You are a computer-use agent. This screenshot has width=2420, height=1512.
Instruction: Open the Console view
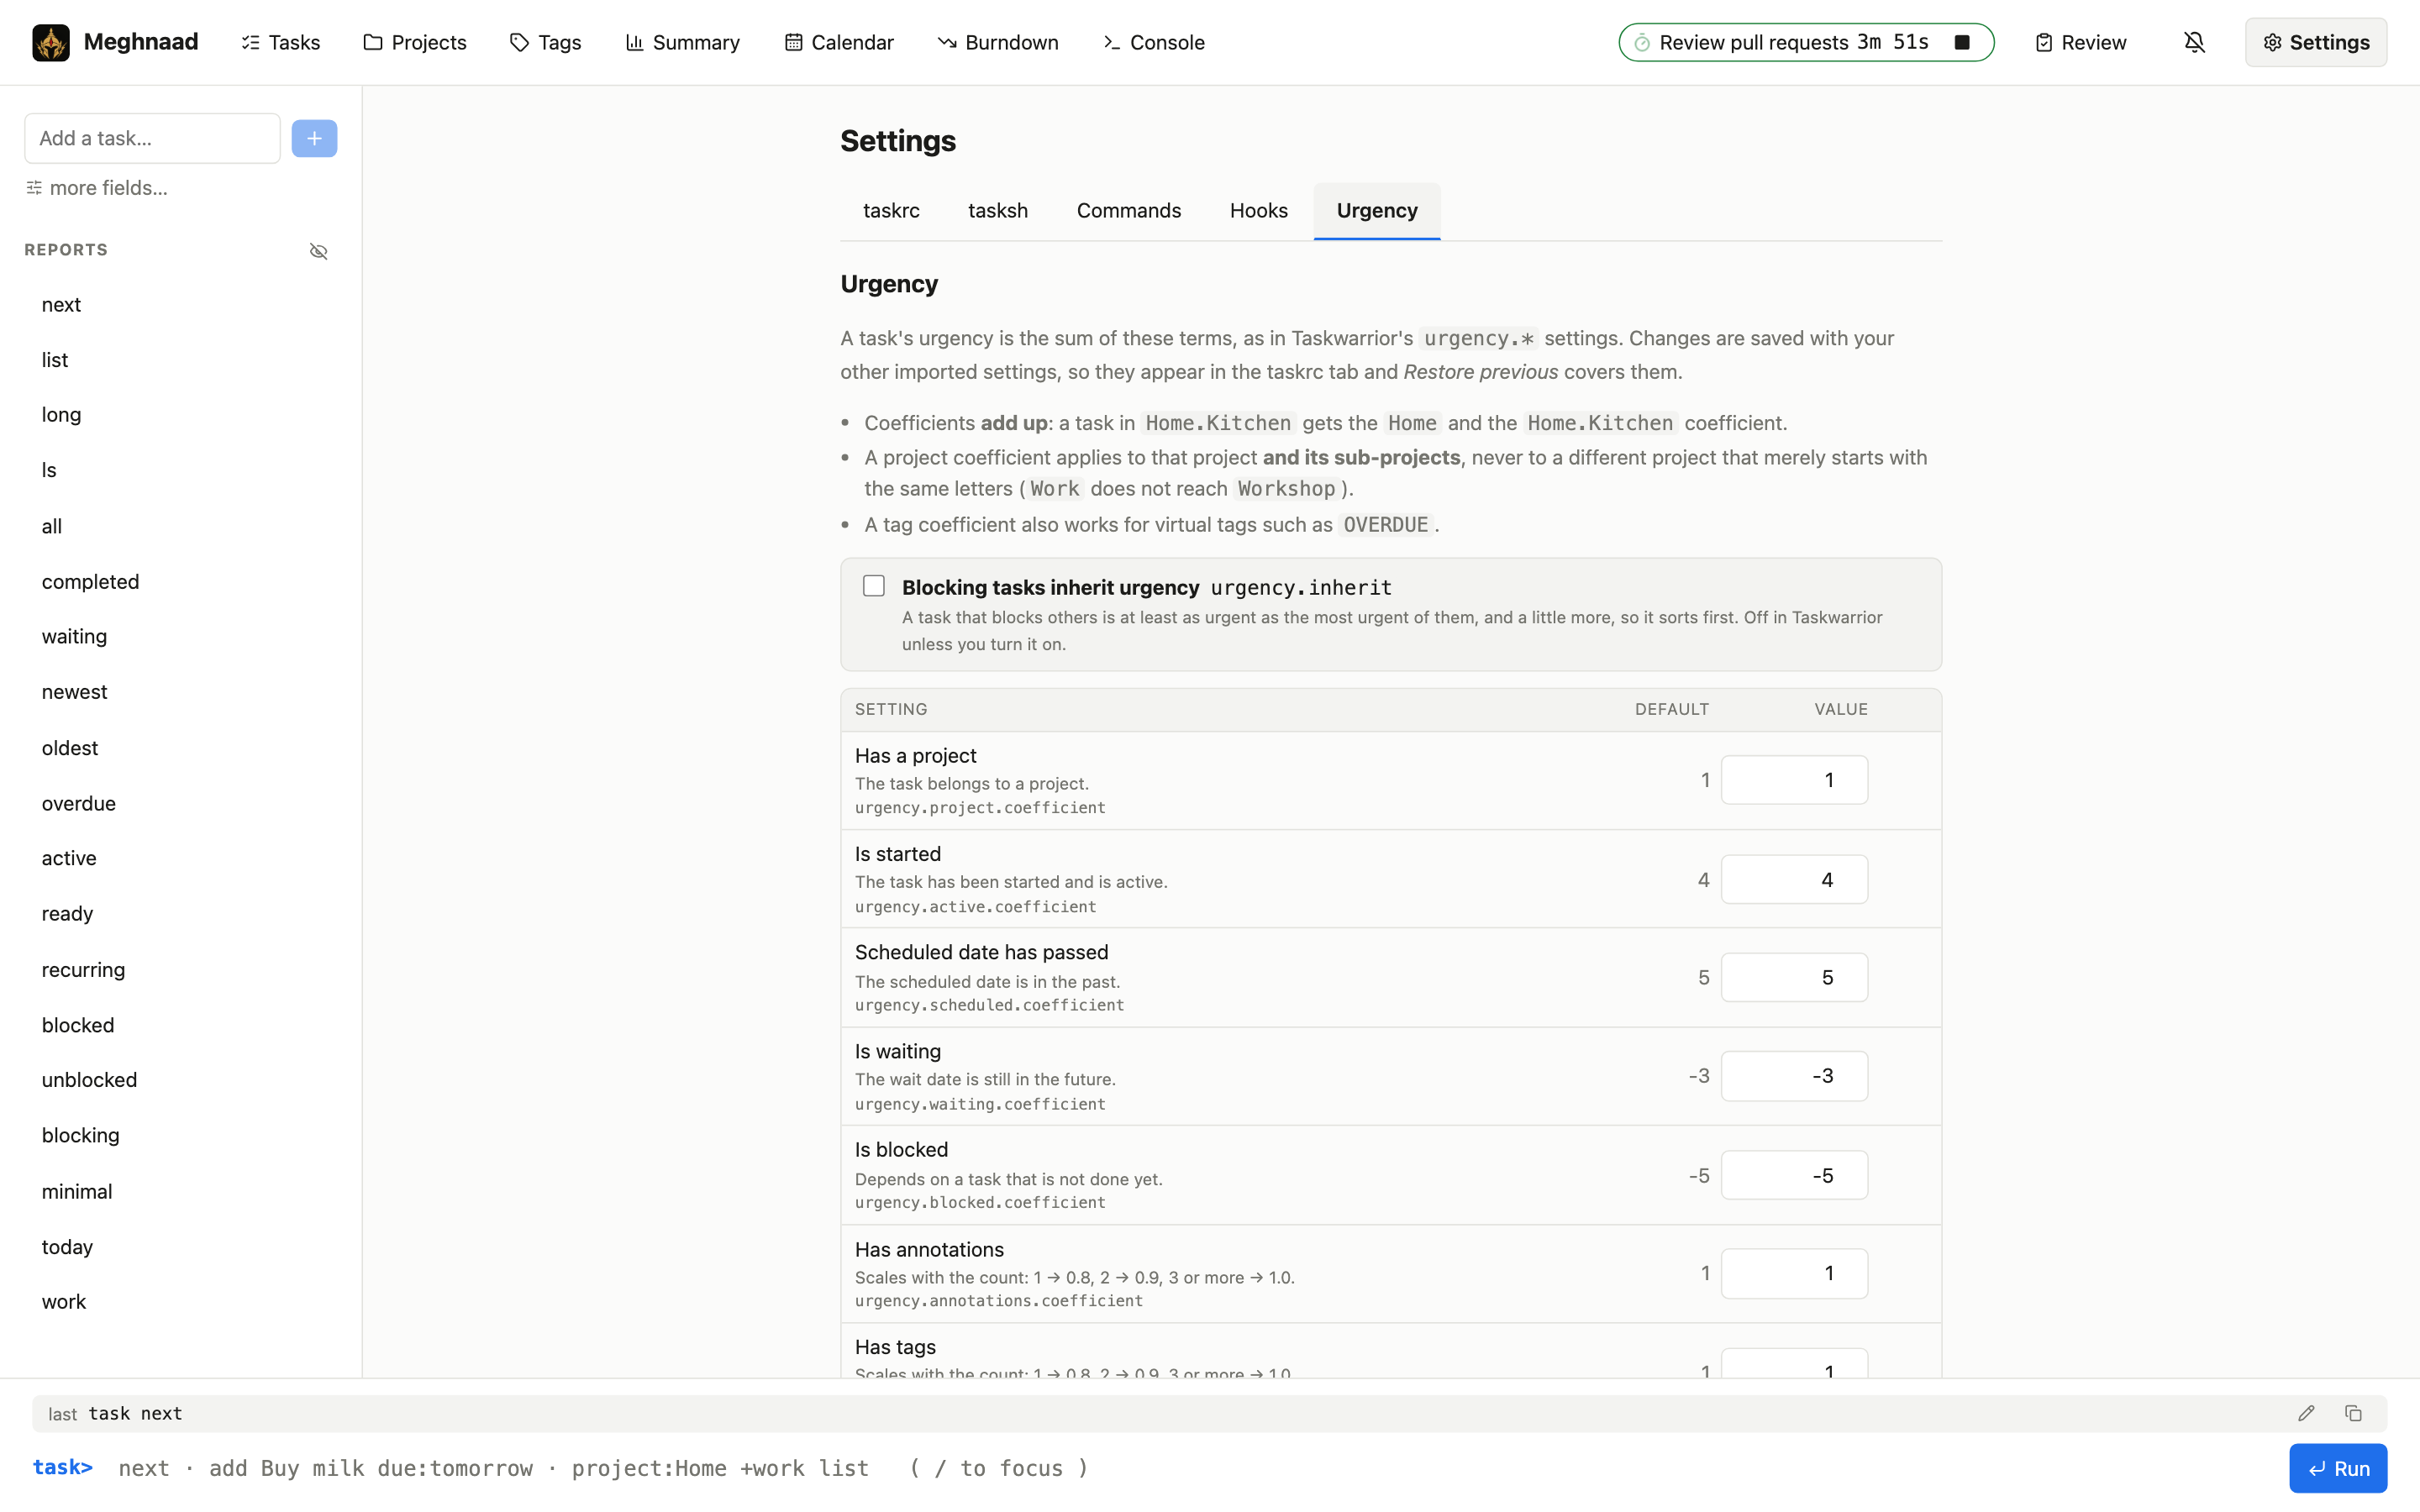[x=1154, y=42]
